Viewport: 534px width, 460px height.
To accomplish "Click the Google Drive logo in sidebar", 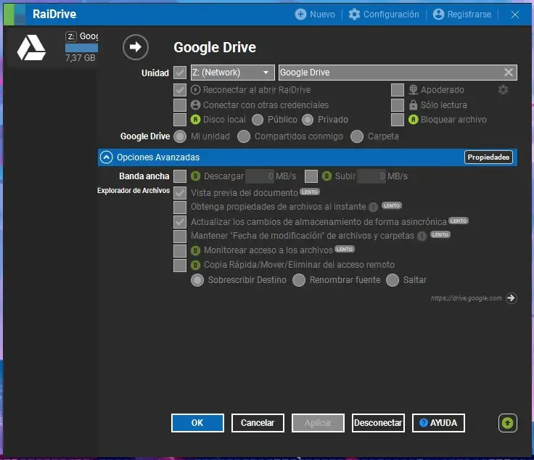I will point(31,47).
